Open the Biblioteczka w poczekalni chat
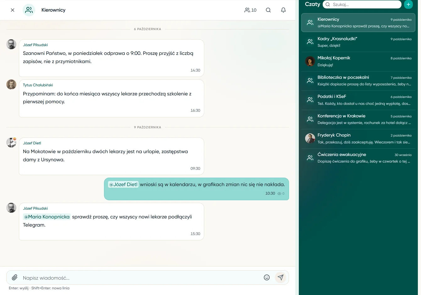 [x=358, y=81]
